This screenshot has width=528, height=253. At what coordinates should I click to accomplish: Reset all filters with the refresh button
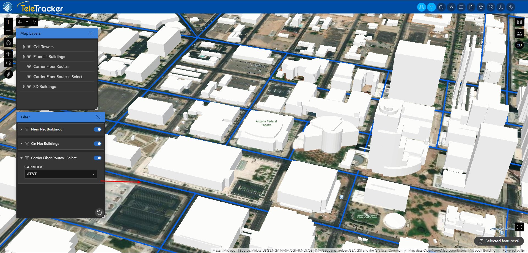(99, 212)
